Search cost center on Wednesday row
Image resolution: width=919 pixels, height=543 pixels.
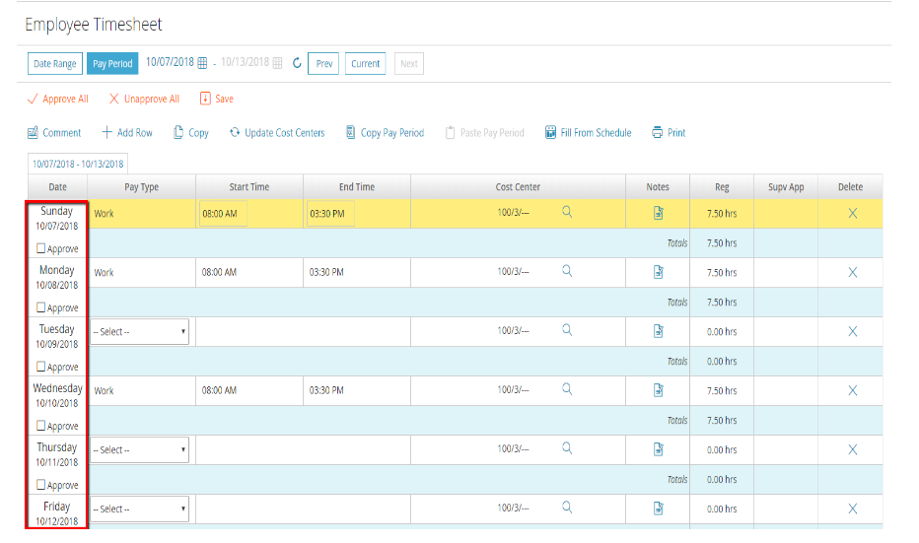567,389
